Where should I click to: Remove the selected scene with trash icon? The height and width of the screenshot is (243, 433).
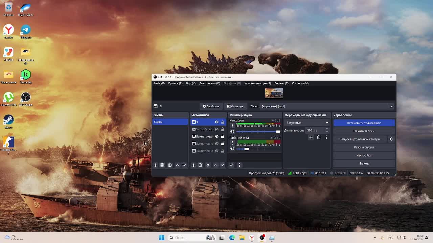162,165
